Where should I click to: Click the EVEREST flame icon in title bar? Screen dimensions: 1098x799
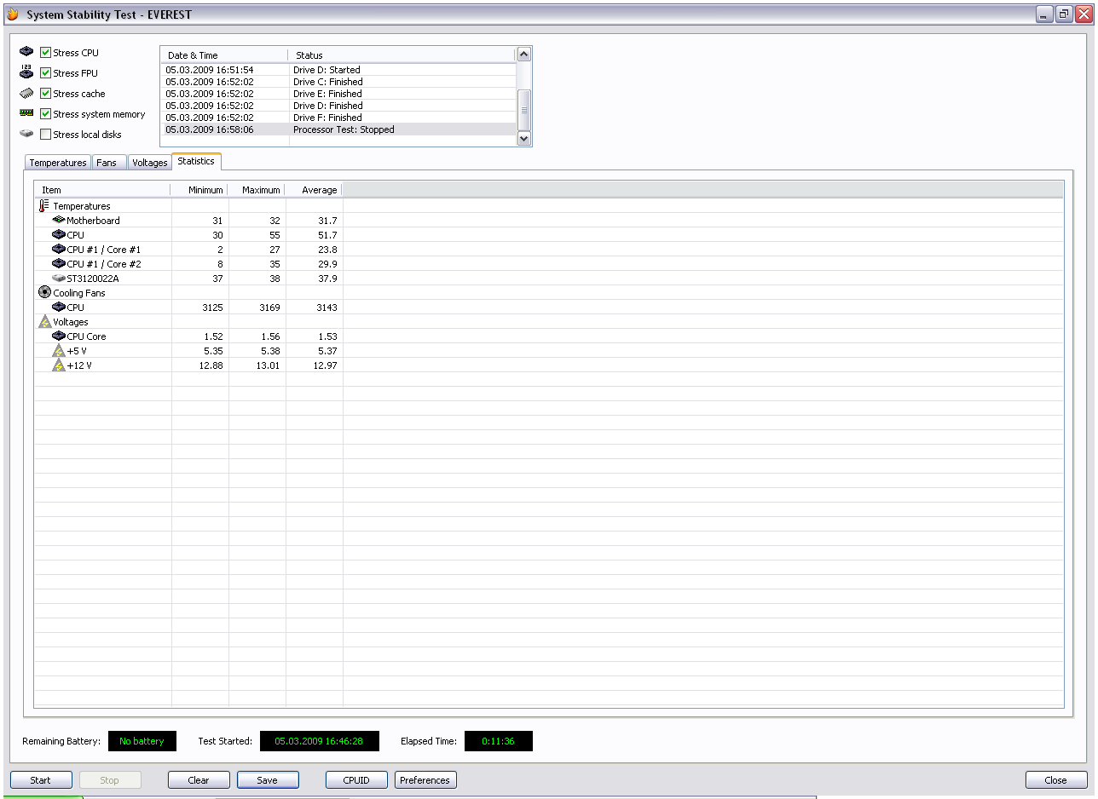pyautogui.click(x=13, y=14)
